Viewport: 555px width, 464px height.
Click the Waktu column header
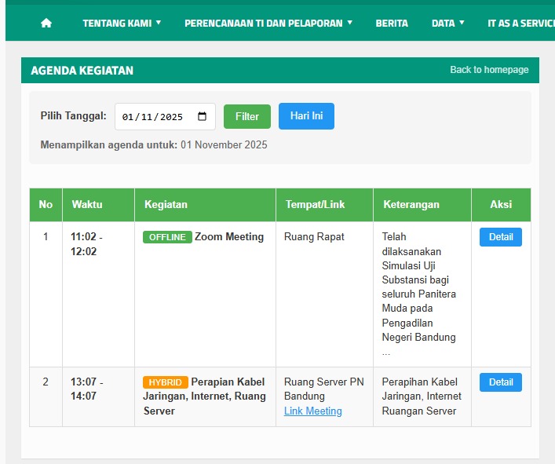click(x=87, y=204)
